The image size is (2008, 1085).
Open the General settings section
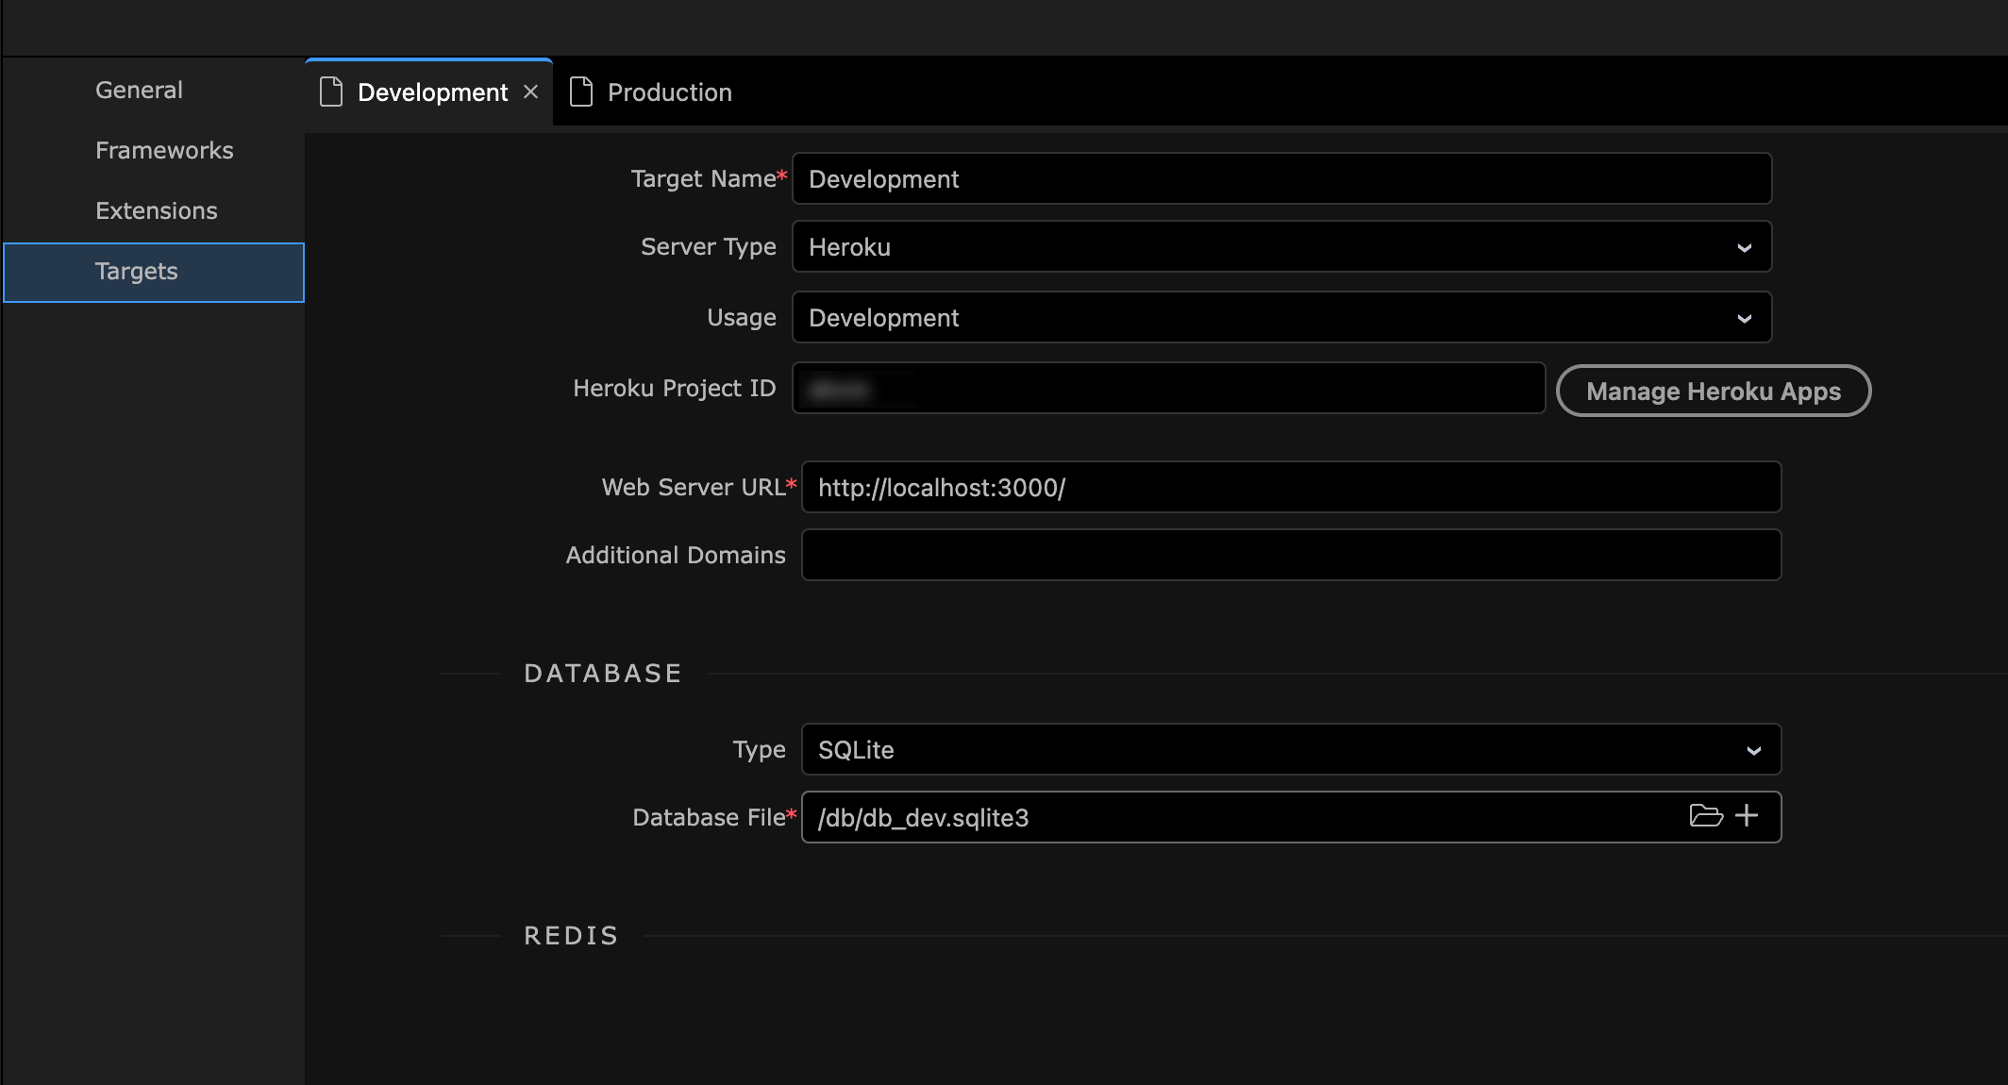139,90
